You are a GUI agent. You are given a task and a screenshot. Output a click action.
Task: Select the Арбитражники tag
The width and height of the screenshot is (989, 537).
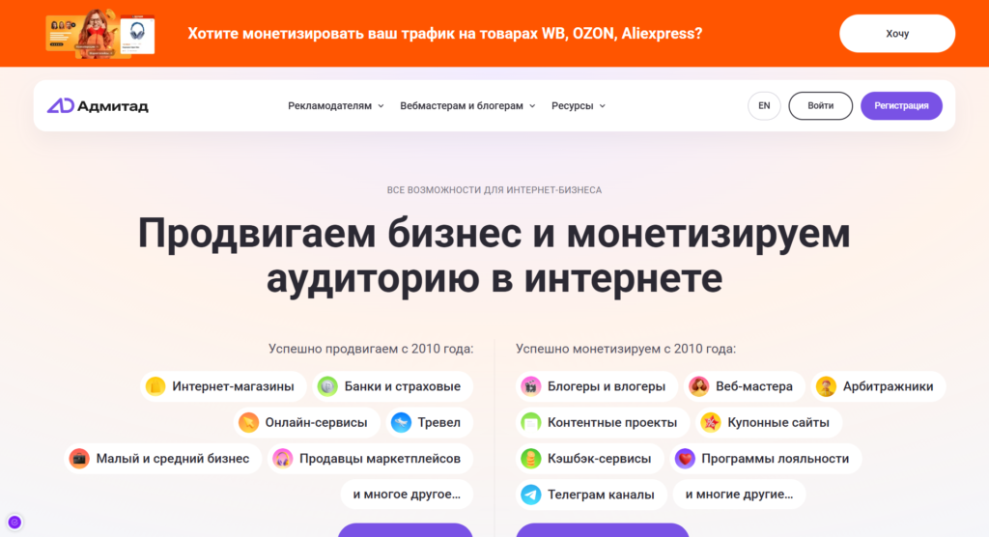click(879, 386)
